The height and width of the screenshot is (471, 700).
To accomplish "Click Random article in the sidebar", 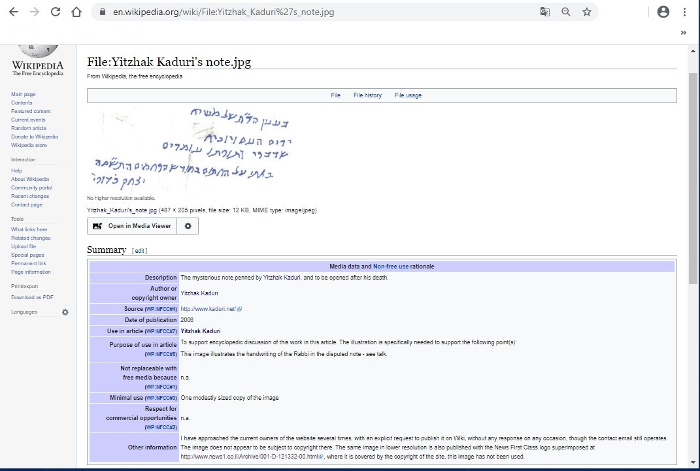I will pyautogui.click(x=28, y=128).
